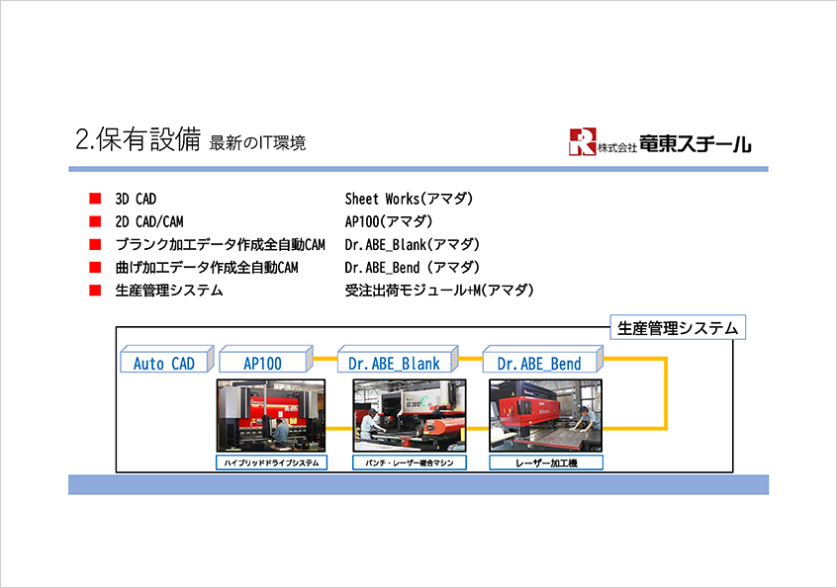Click the red bullet beside 2D CAD/CAM

[95, 221]
